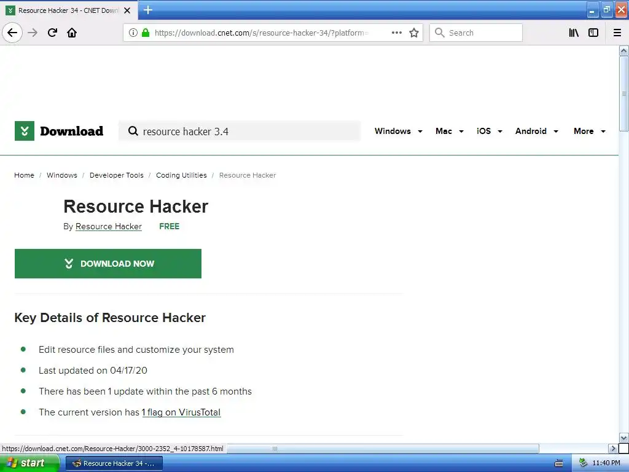Click the Resource Hacker page heading
This screenshot has height=472, width=629.
[x=136, y=206]
